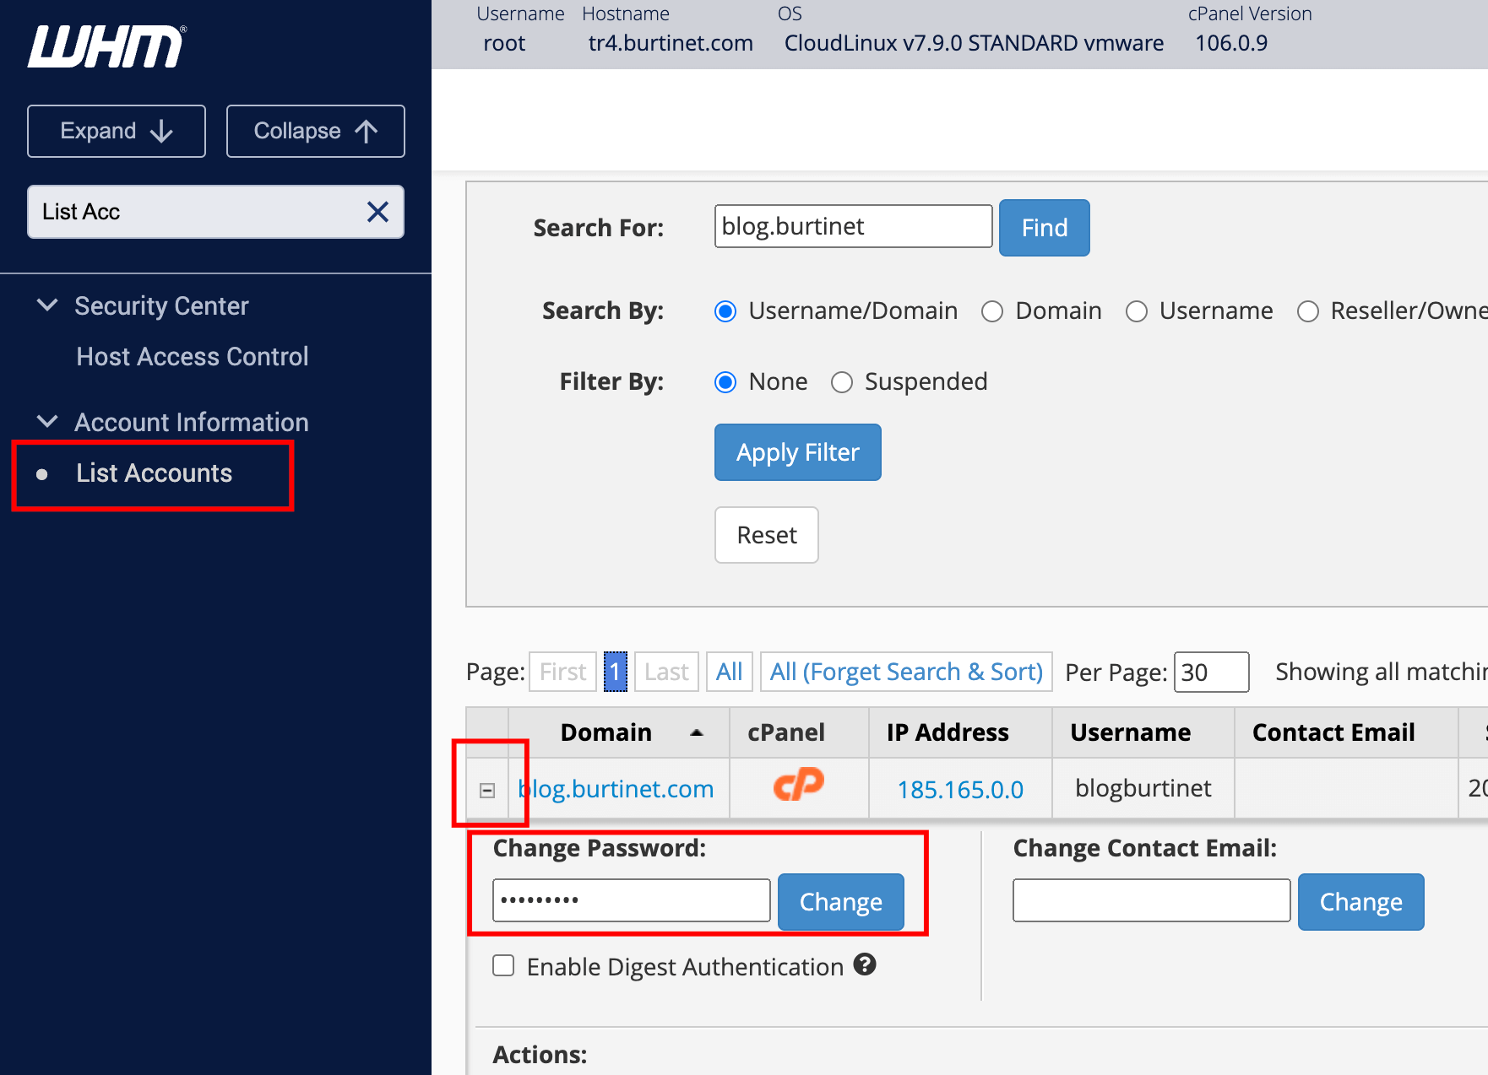The height and width of the screenshot is (1075, 1488).
Task: Collapse the Security Center section chevron
Action: click(48, 305)
